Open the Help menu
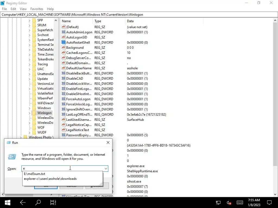 50,9
